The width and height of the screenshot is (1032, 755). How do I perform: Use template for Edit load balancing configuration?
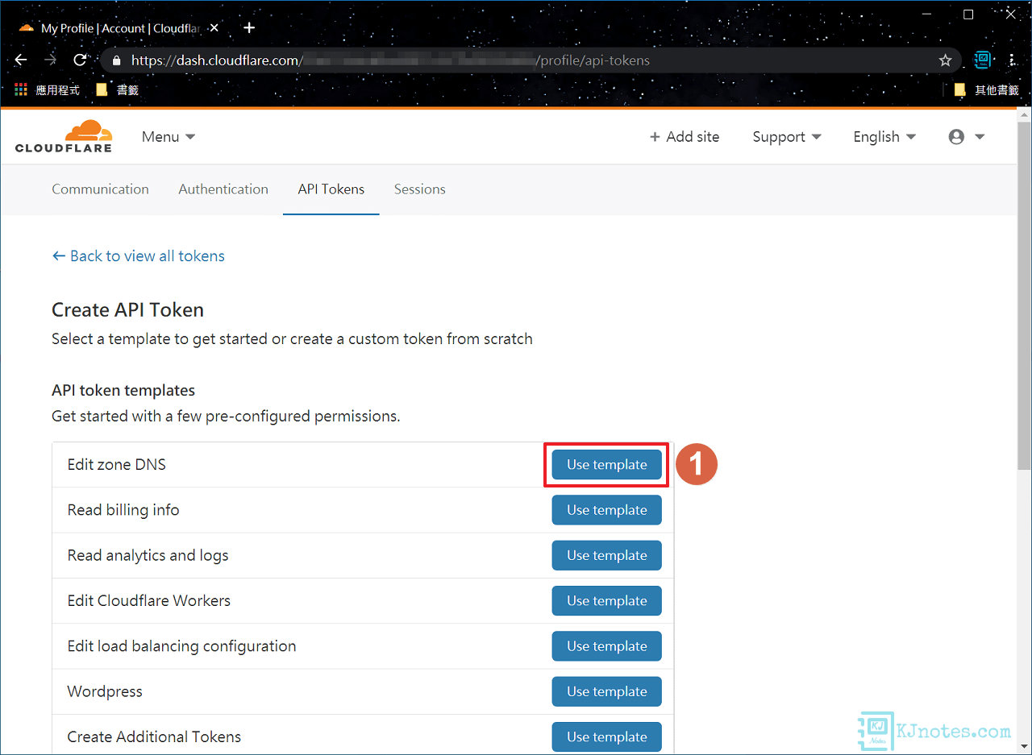click(x=607, y=646)
